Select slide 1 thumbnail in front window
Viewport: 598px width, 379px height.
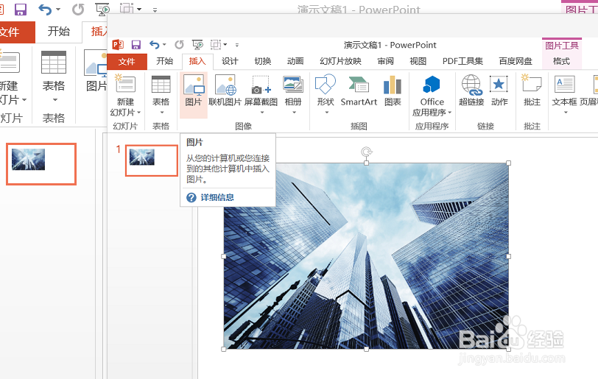click(x=152, y=160)
